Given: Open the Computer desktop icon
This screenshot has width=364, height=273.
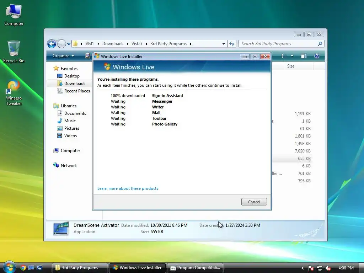Looking at the screenshot, I should [x=14, y=15].
